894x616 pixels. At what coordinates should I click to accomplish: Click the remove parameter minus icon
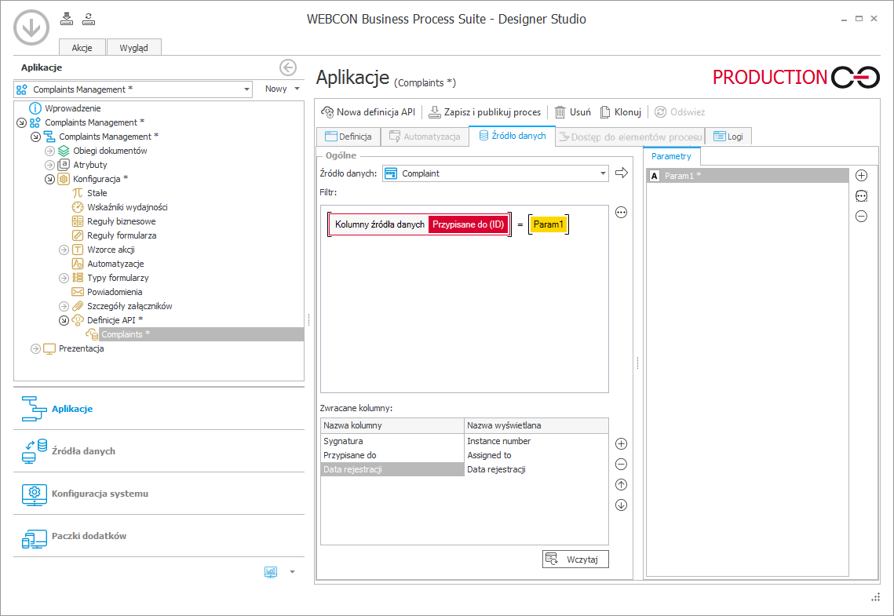coord(861,217)
